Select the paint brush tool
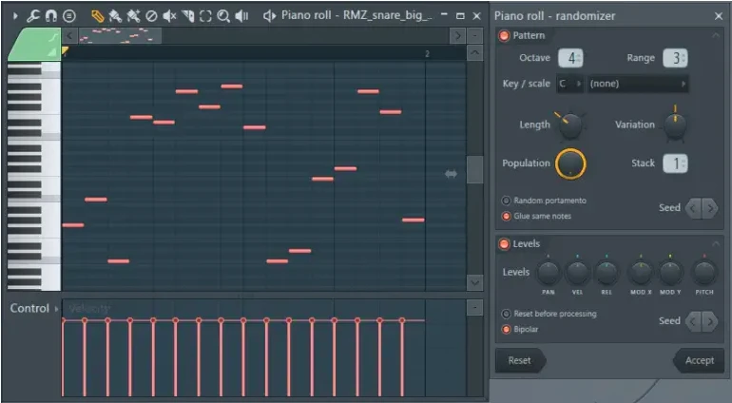The height and width of the screenshot is (403, 732). (x=115, y=15)
